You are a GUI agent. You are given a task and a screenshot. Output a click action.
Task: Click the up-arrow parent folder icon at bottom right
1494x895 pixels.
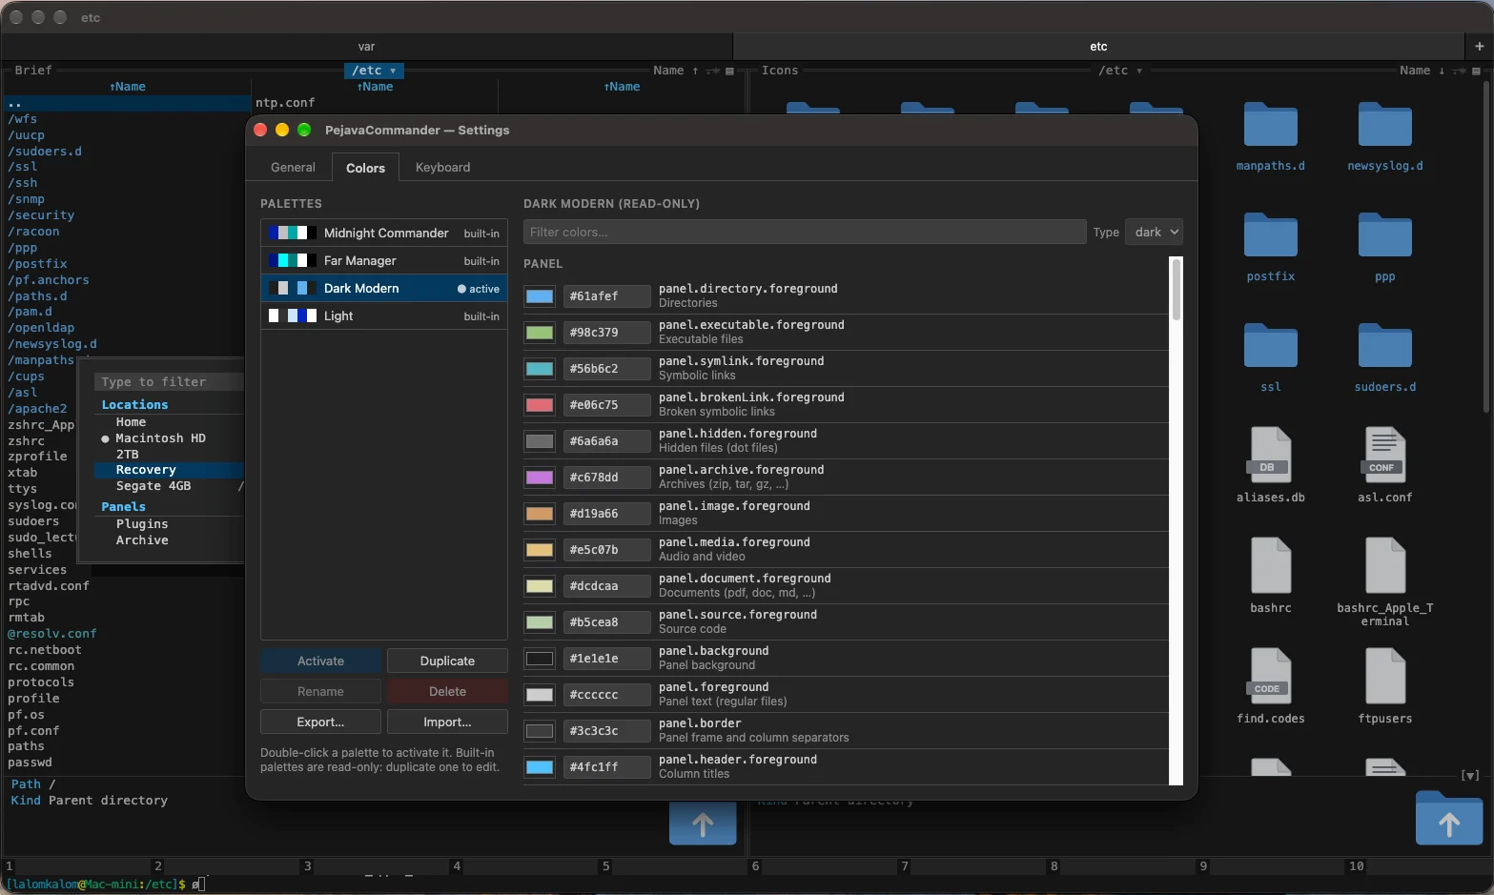pos(1448,819)
